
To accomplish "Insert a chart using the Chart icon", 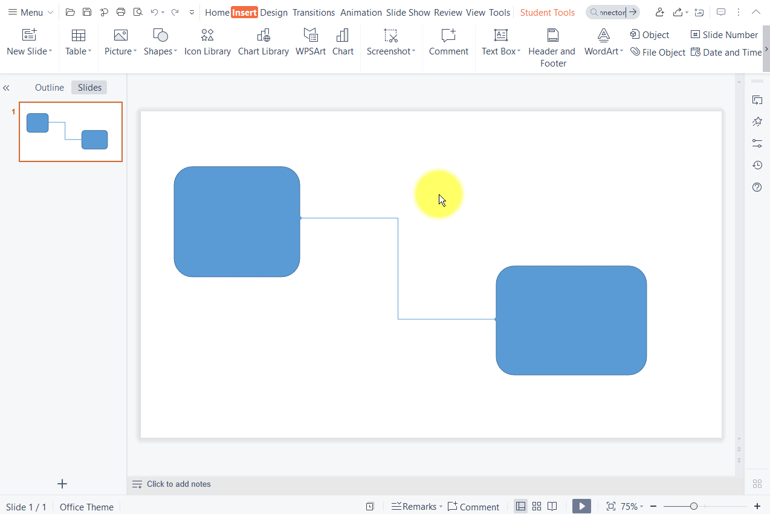I will click(343, 42).
